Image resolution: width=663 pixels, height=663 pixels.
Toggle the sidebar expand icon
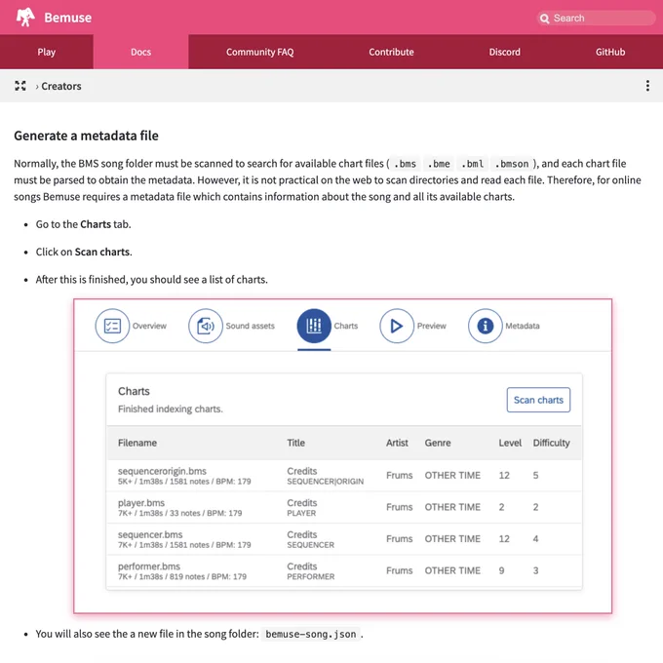pos(20,86)
